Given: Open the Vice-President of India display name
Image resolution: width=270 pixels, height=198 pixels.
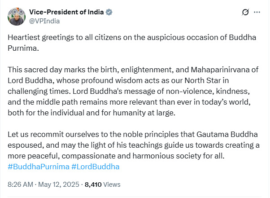Looking at the screenshot, I should 66,12.
